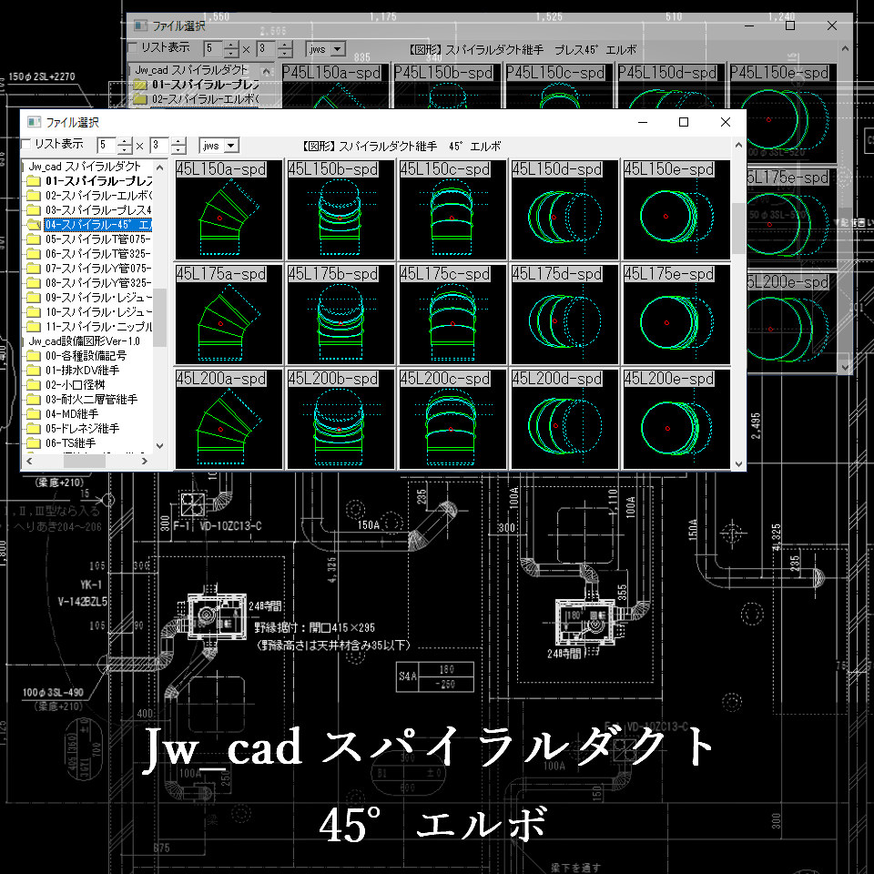Pick the 45L150a-spd elbow thumbnail

[x=229, y=209]
